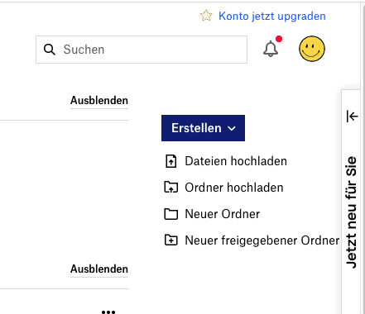Click the Erstellen chevron arrow

click(x=232, y=128)
